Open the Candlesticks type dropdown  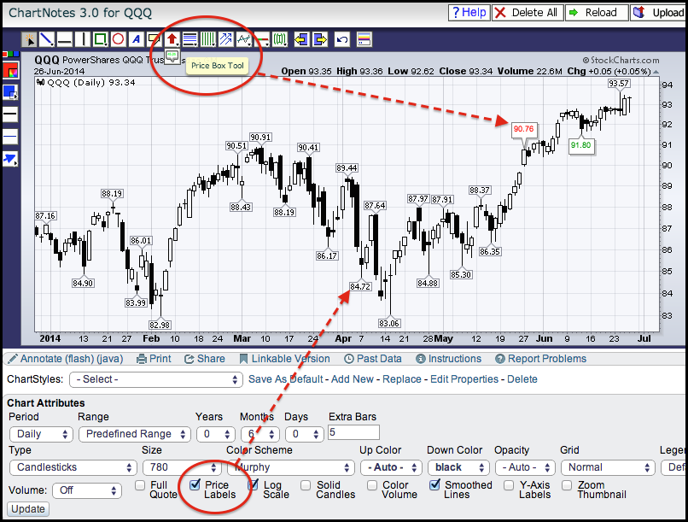[x=73, y=467]
